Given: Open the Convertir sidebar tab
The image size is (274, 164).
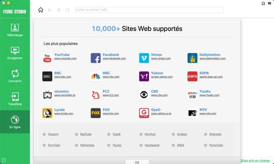Looking at the screenshot, I should [x=15, y=76].
